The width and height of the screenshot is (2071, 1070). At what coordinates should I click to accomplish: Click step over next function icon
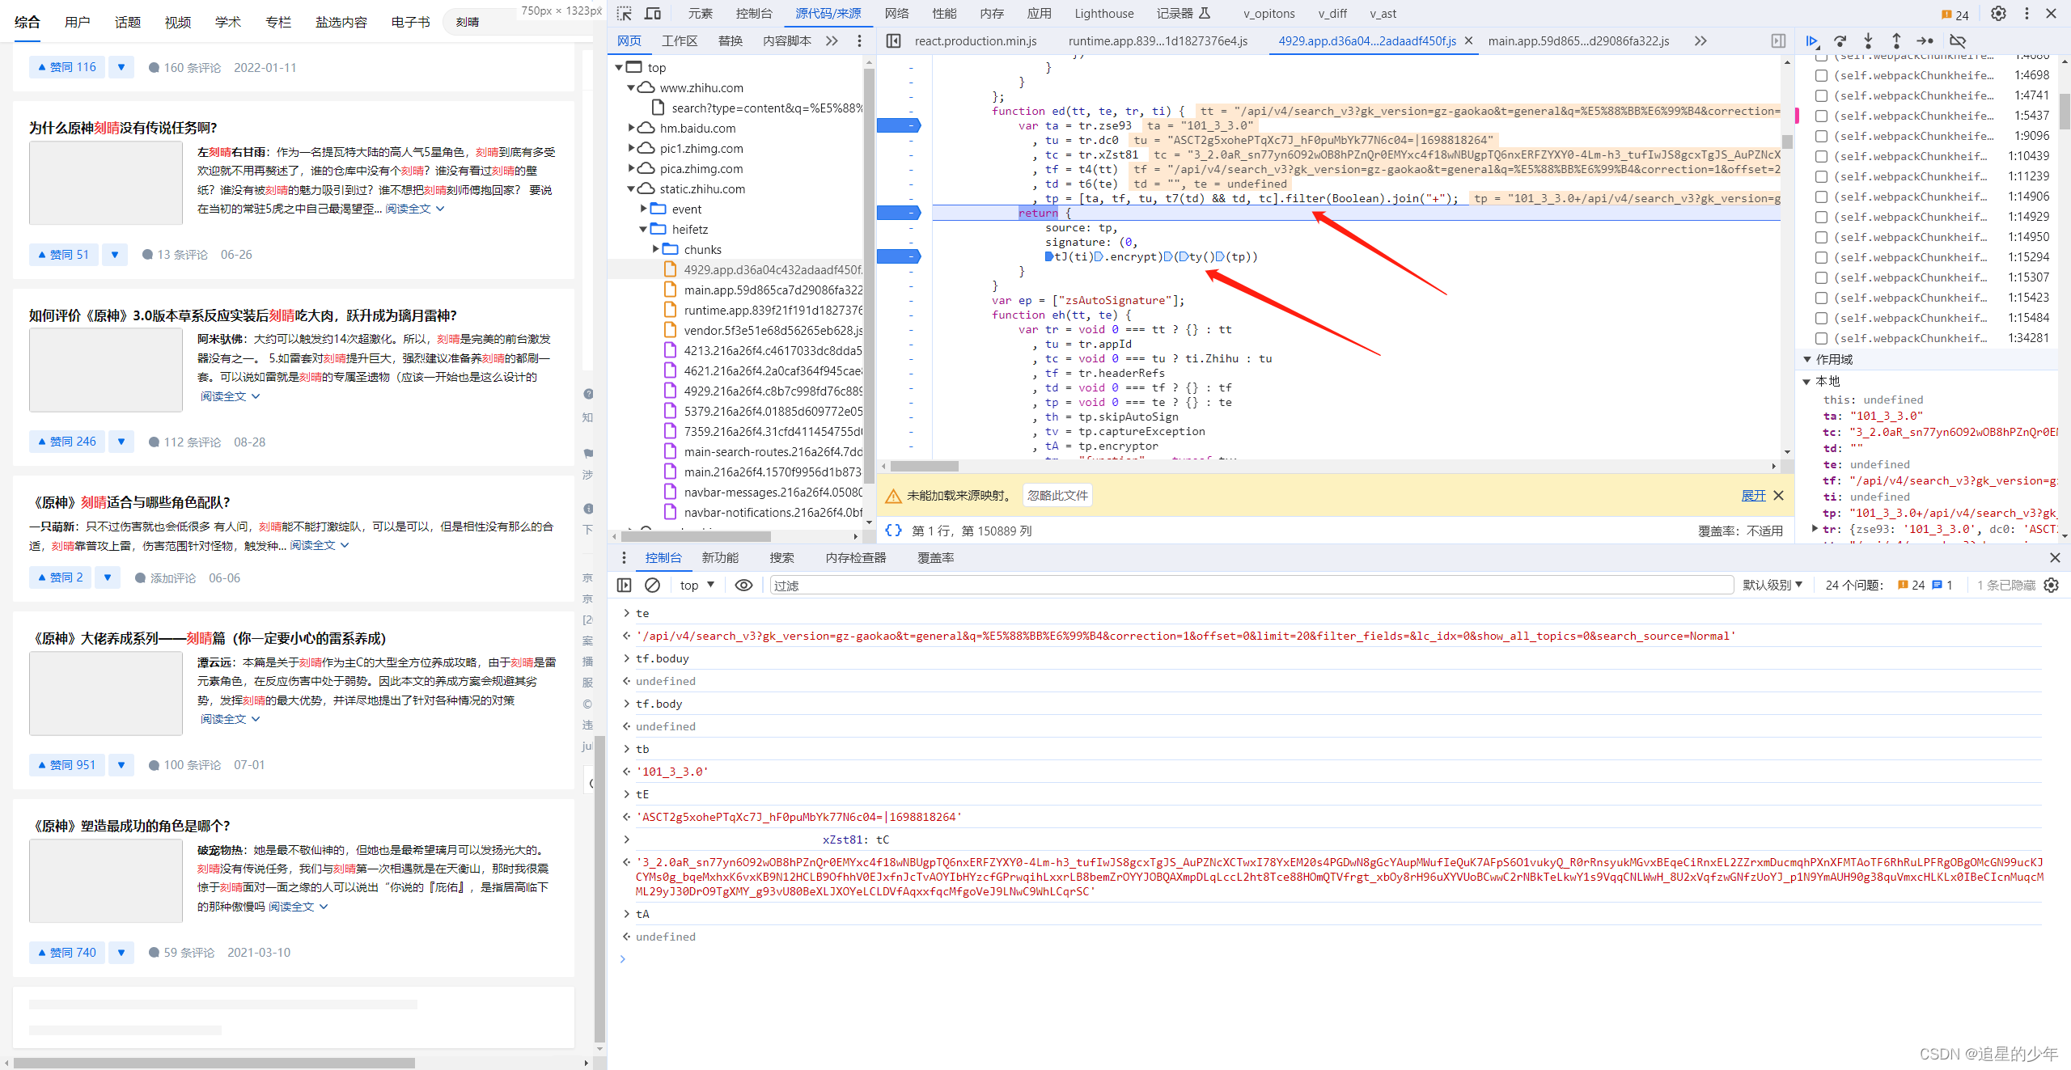click(x=1840, y=41)
